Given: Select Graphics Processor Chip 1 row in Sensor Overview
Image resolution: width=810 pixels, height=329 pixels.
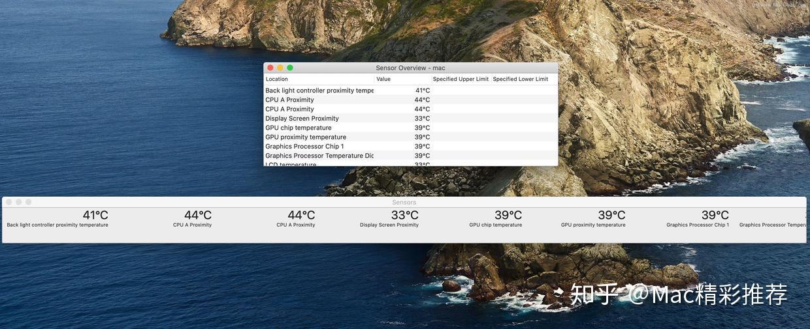Looking at the screenshot, I should [411, 147].
